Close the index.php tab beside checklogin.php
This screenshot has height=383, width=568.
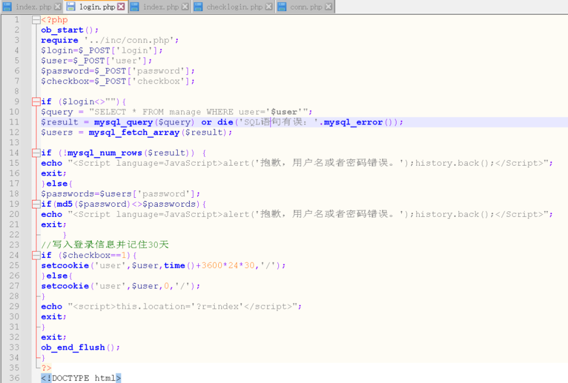pyautogui.click(x=185, y=6)
